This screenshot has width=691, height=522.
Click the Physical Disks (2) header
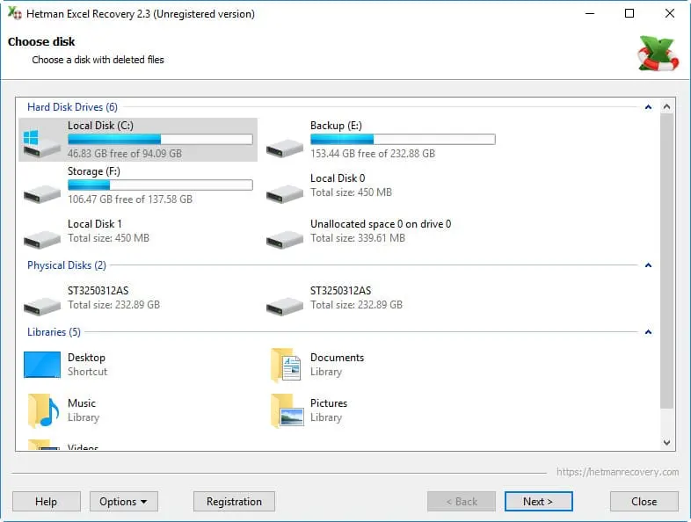[67, 265]
